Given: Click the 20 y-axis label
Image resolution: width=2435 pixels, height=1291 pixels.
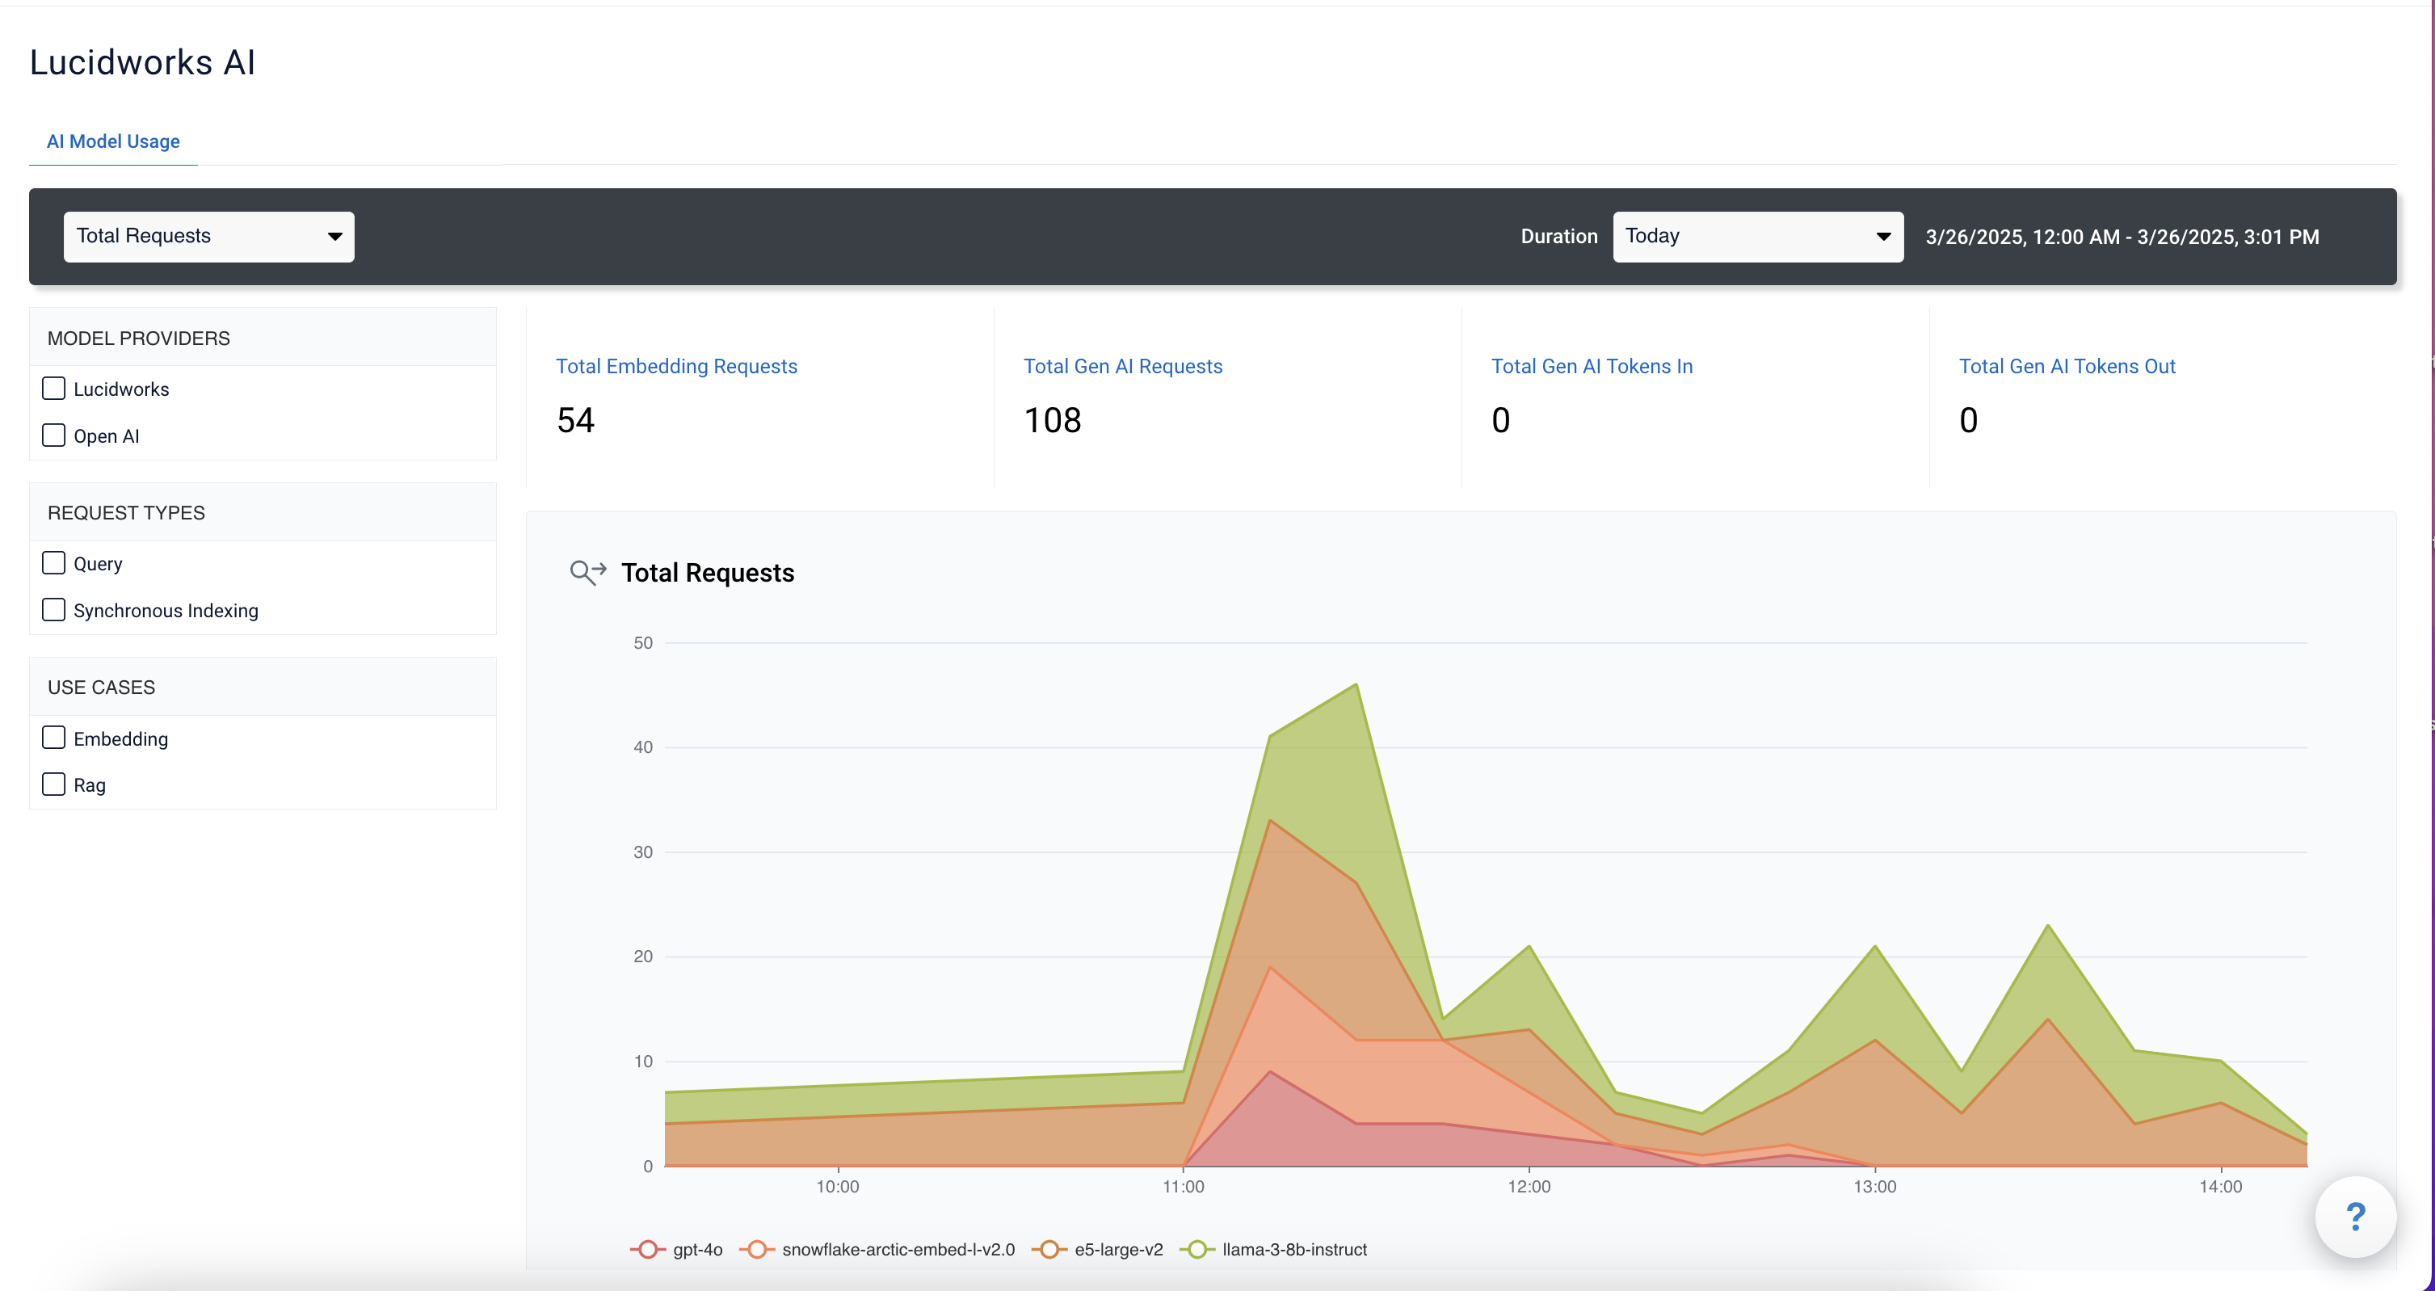Looking at the screenshot, I should (643, 957).
